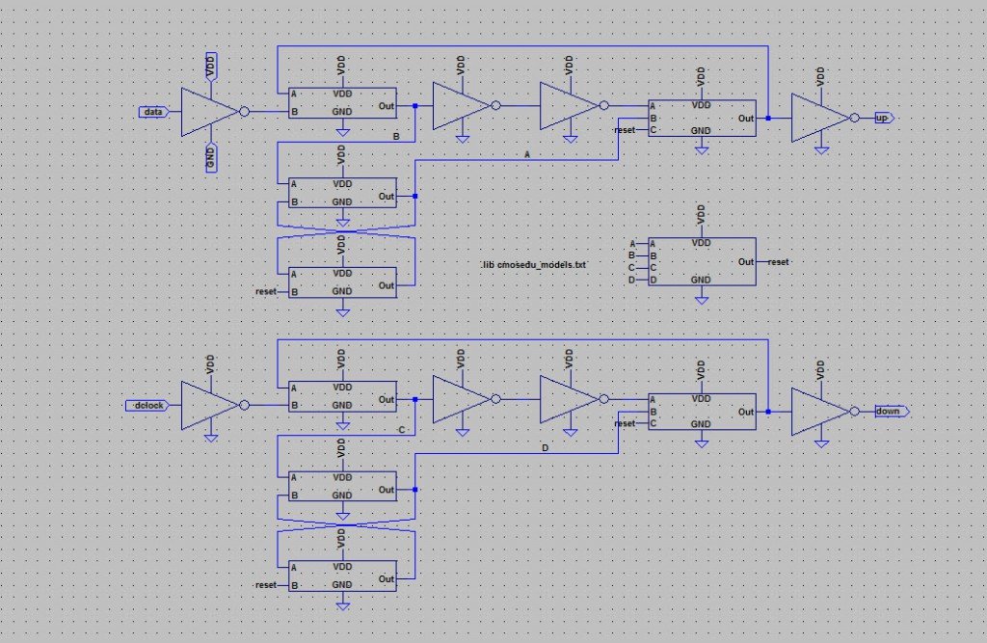The width and height of the screenshot is (987, 643).
Task: Select the net label "A" on the wire
Action: click(527, 154)
